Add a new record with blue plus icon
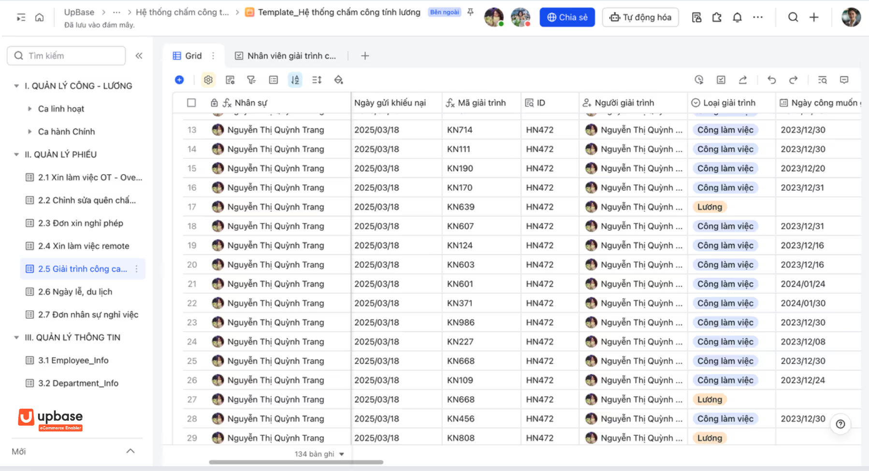The image size is (869, 471). tap(179, 80)
